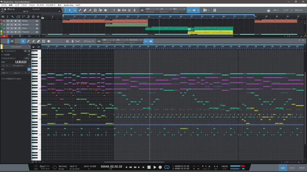The width and height of the screenshot is (307, 172).
Task: Open the Percussion2 track selector dropdown
Action: 17,47
